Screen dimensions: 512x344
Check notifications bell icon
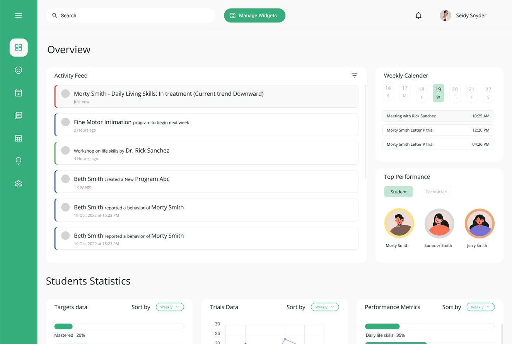pos(418,15)
